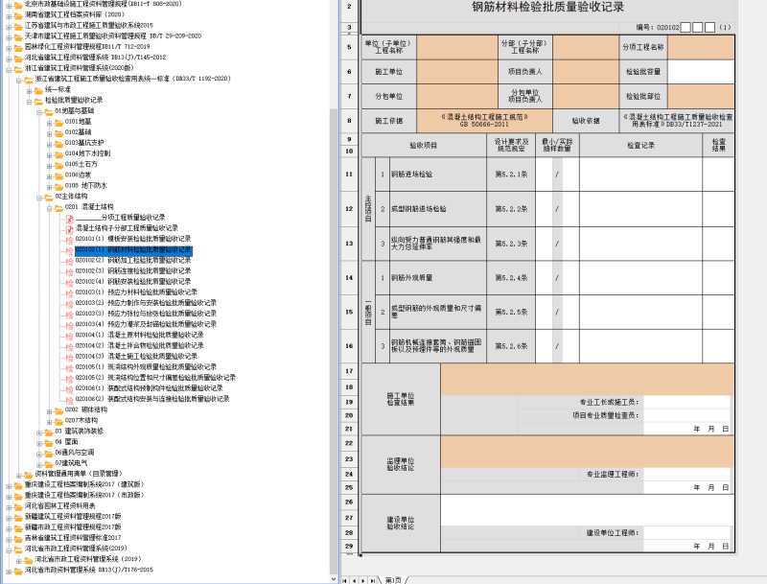The image size is (767, 584).
Task: Click the folder icon beside 0202 砌体结构
Action: pos(58,412)
